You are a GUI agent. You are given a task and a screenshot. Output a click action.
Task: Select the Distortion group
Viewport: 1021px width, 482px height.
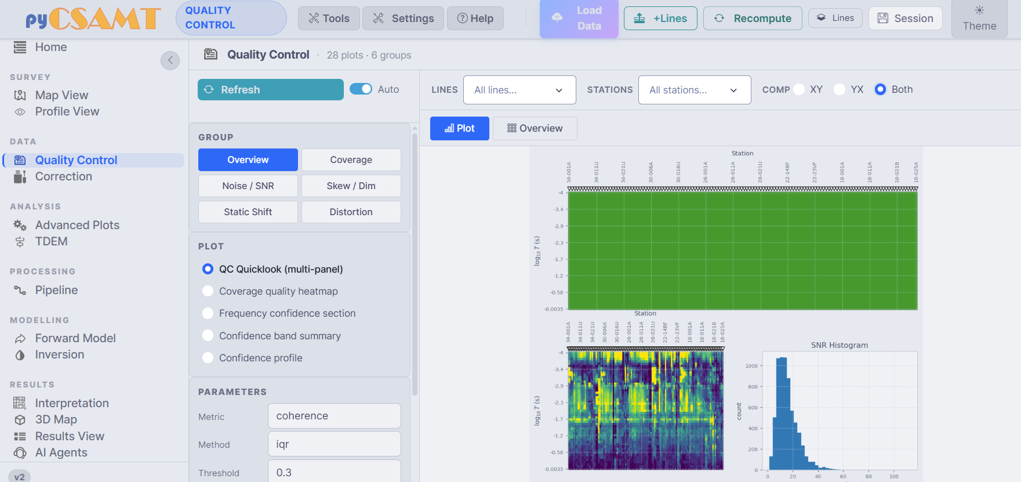coord(351,212)
